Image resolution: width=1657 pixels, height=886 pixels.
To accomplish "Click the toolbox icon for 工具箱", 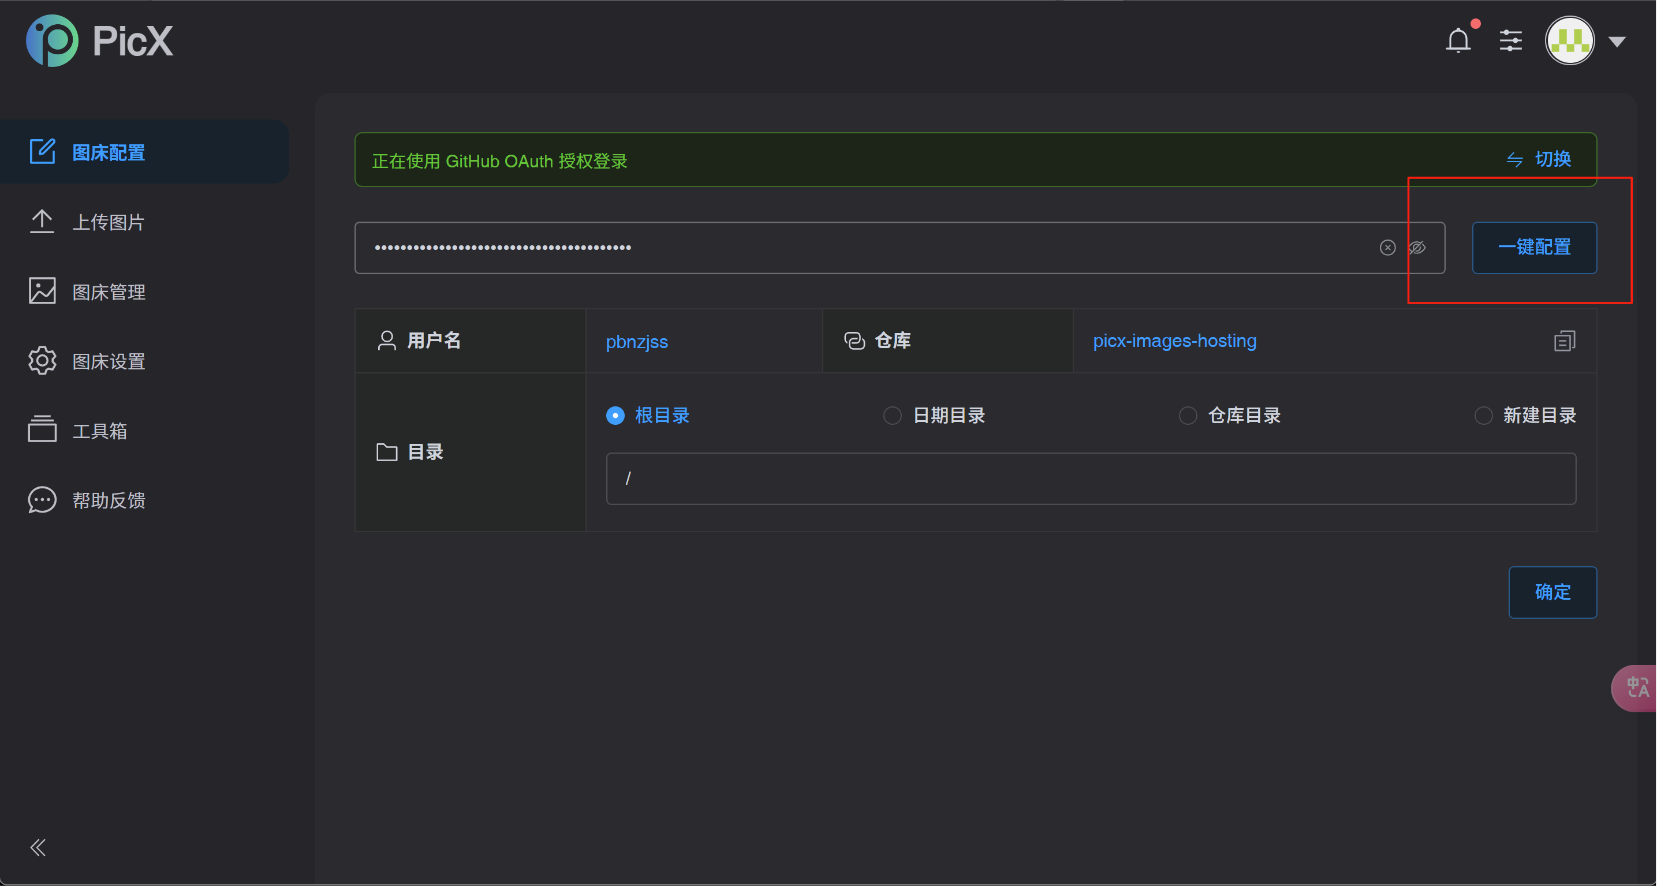I will pos(42,429).
